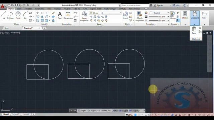The width and height of the screenshot is (214, 120).
Task: Select the Polyline tool
Action: [10, 15]
